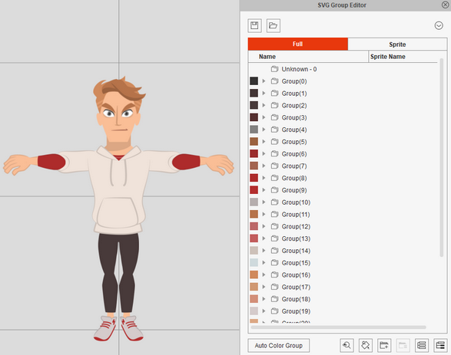Click the horizontal scrollbar under the group list
Viewport: 451px width, 355px height.
pos(338,327)
